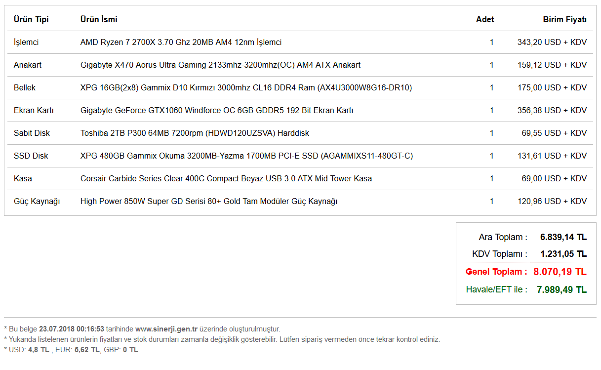Click the 69,55 USD + KDV price
The height and width of the screenshot is (370, 601).
[x=555, y=133]
